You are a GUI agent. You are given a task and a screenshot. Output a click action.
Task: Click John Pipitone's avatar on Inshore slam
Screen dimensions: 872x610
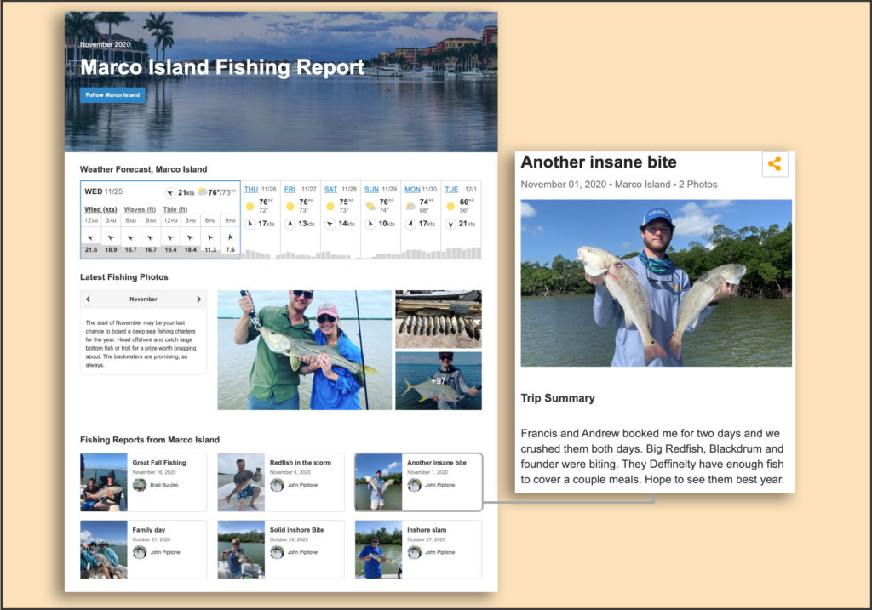coord(414,552)
